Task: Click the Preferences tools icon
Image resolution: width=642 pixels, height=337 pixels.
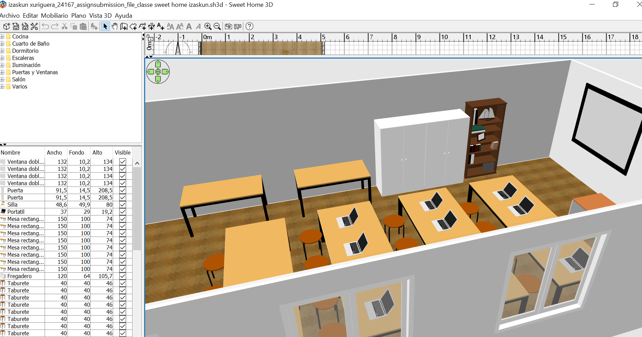Action: click(34, 27)
